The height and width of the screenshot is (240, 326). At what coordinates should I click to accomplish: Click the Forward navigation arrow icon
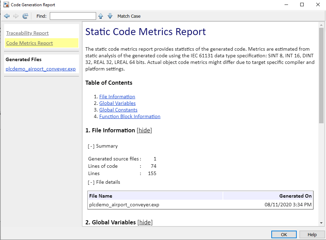pos(16,16)
